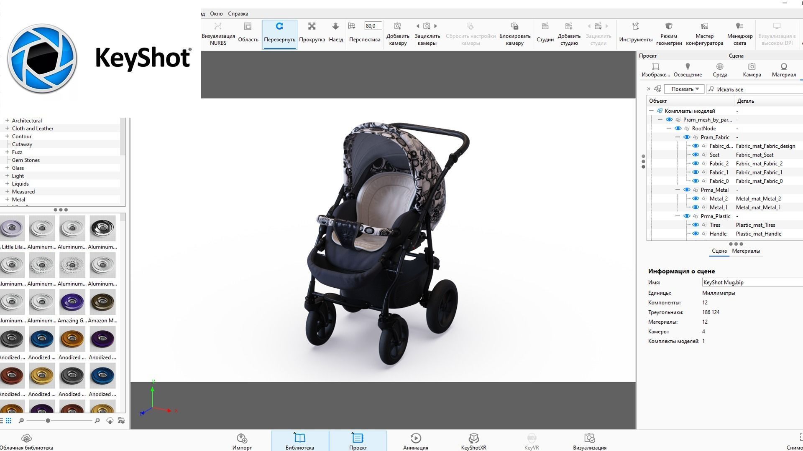This screenshot has height=451, width=803.
Task: Click Добавить камеру add camera icon
Action: click(397, 26)
